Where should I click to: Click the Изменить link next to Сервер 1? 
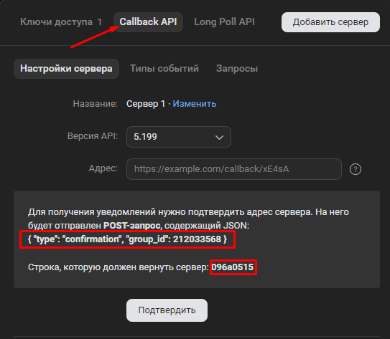click(195, 104)
